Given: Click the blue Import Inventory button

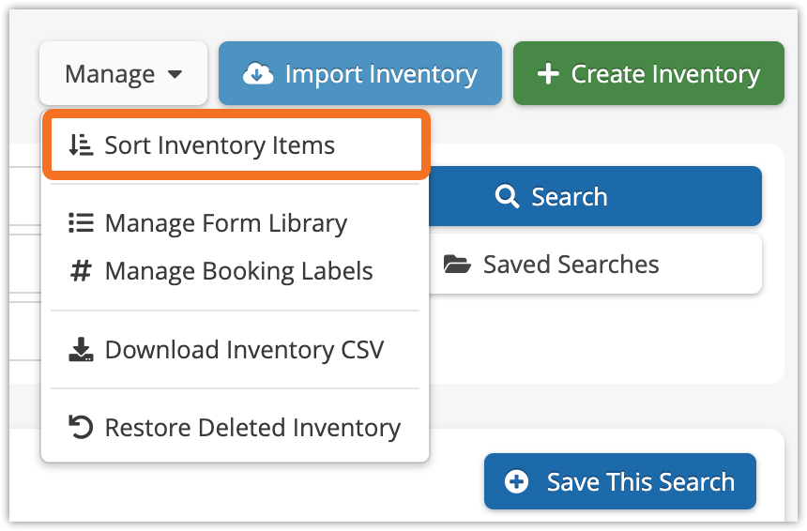Looking at the screenshot, I should pyautogui.click(x=360, y=73).
